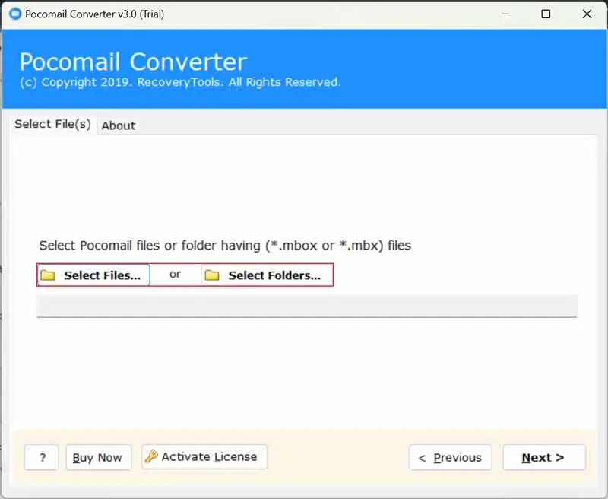Open the About tab
The image size is (608, 499).
pyautogui.click(x=119, y=126)
